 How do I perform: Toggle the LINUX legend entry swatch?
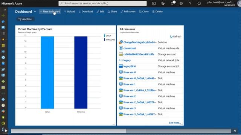[x=105, y=36]
